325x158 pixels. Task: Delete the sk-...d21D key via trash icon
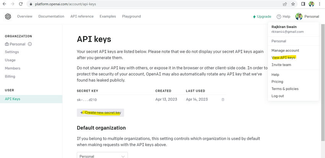[x=223, y=99]
